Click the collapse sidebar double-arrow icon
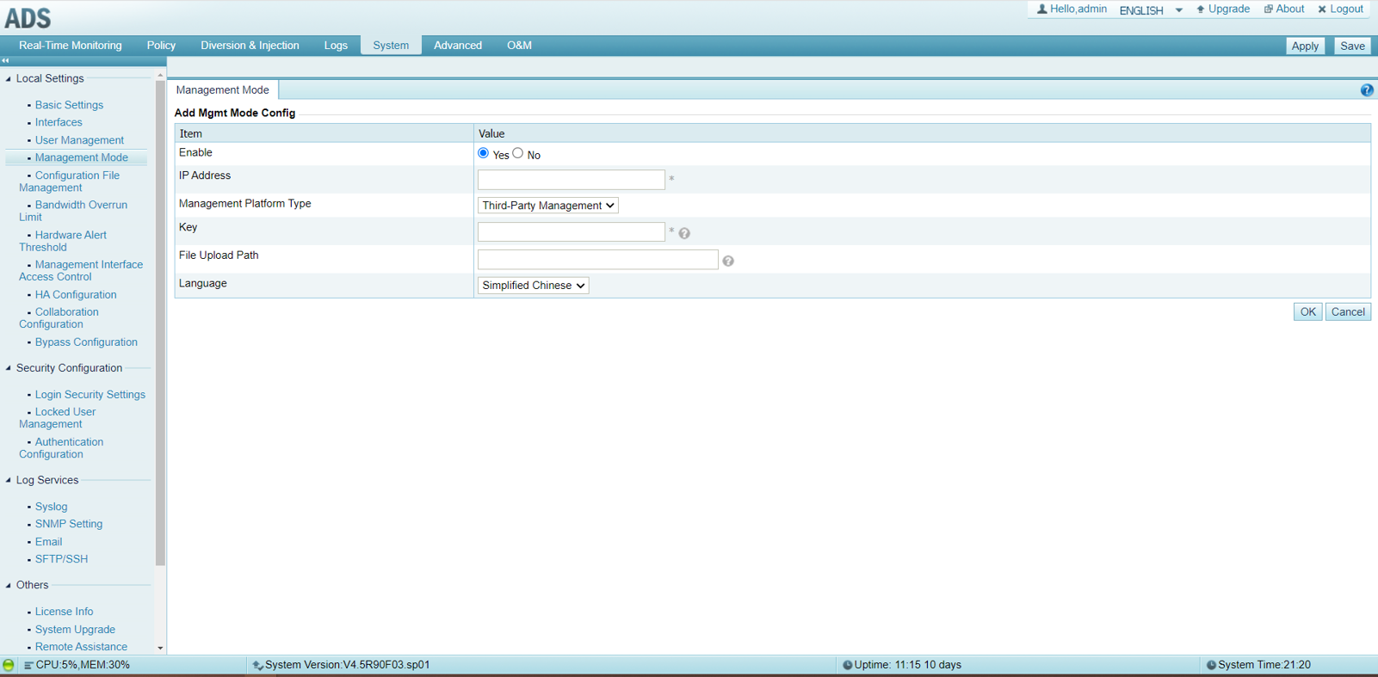Viewport: 1378px width, 677px height. point(6,61)
